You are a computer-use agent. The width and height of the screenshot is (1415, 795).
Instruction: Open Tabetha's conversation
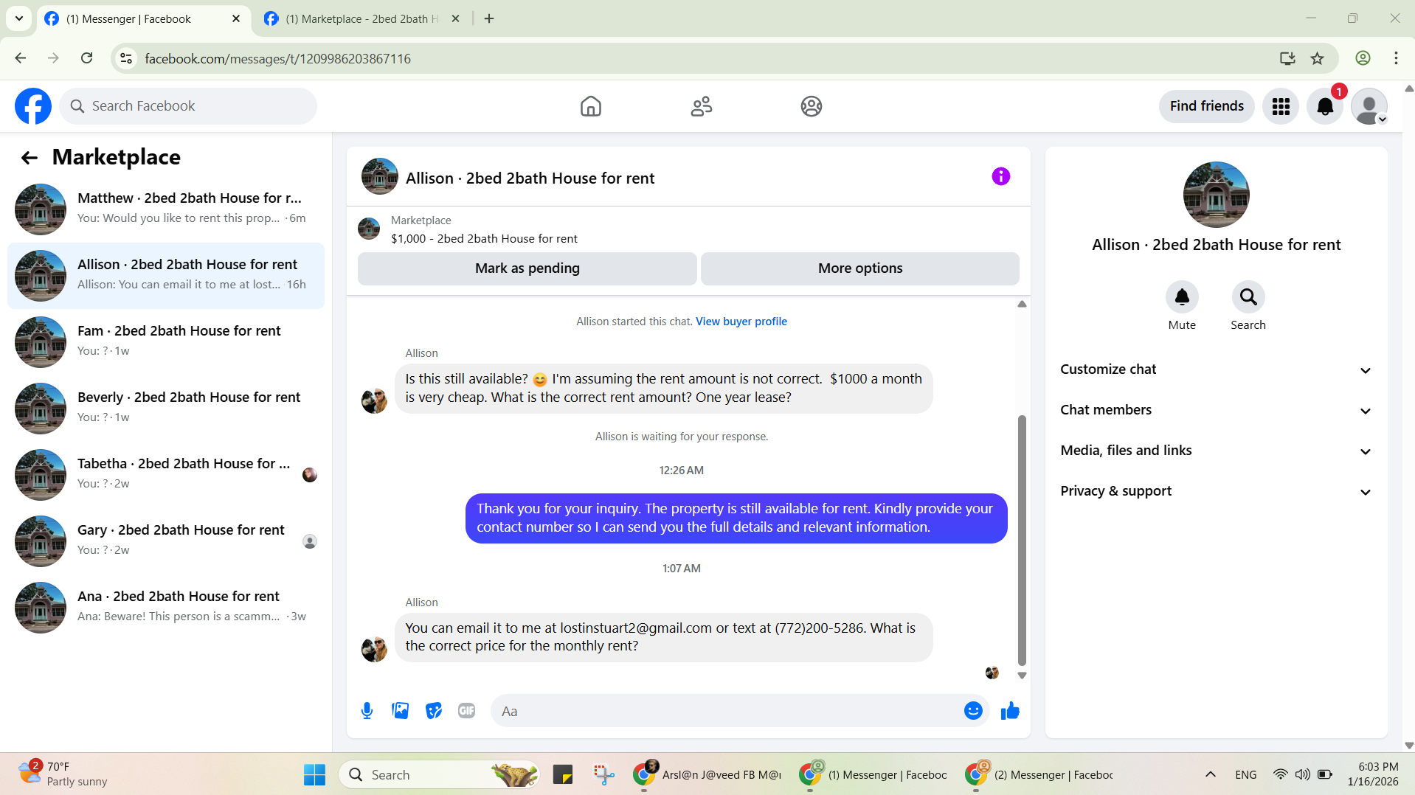(x=166, y=475)
